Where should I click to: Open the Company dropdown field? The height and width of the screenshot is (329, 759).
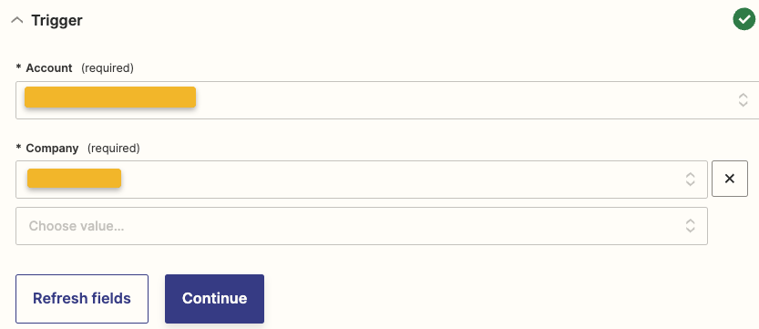362,180
